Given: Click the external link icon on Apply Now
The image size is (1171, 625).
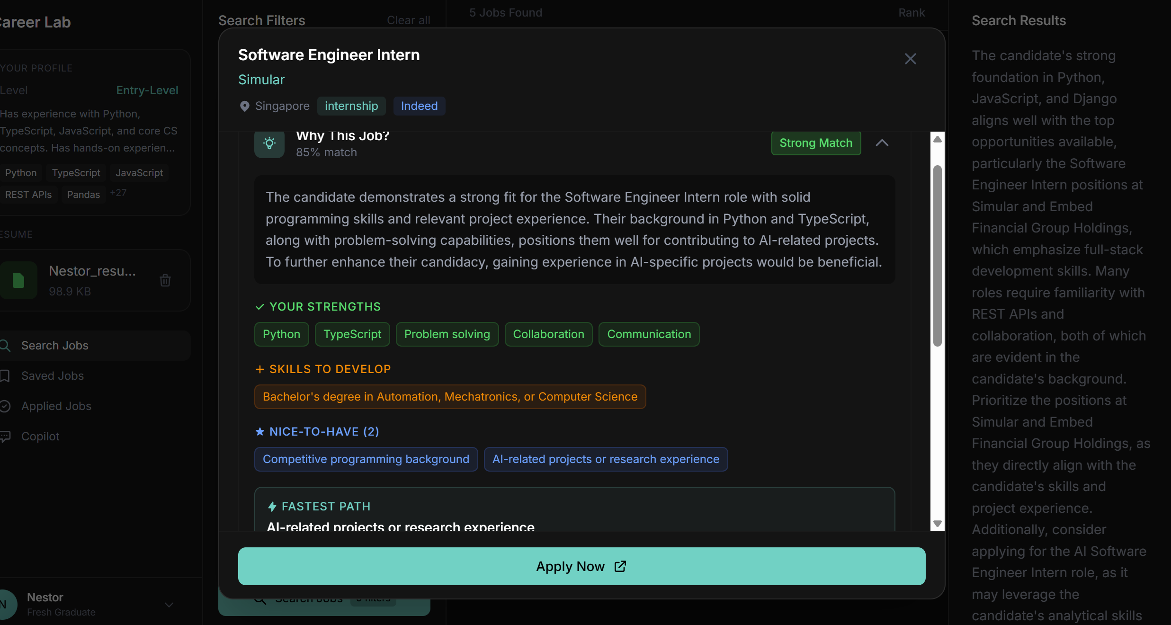Looking at the screenshot, I should click(620, 566).
